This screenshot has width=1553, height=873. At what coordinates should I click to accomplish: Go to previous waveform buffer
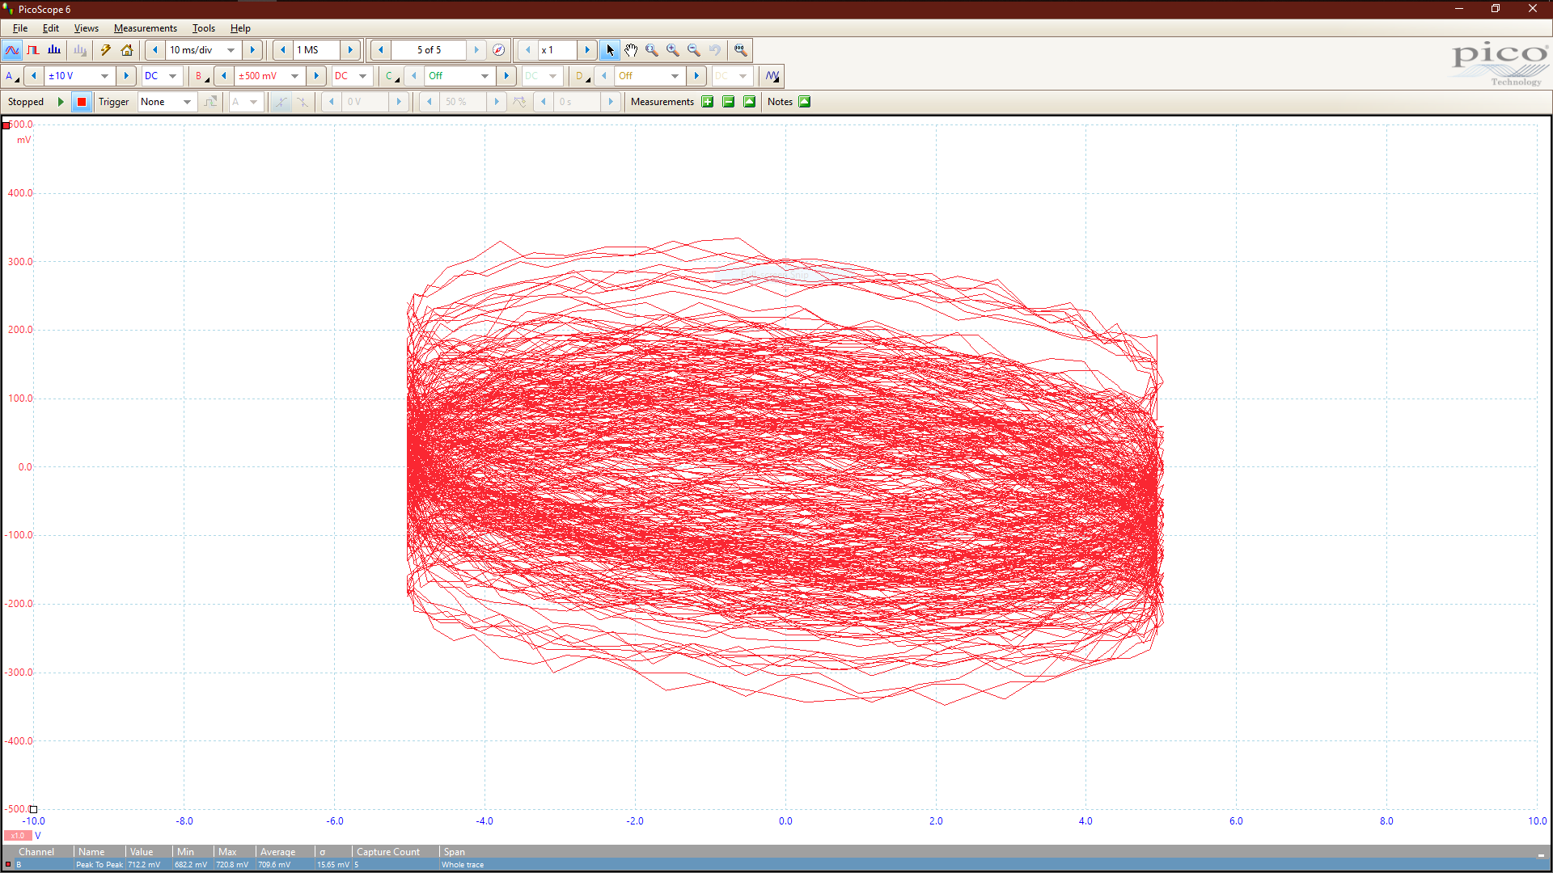(x=381, y=50)
